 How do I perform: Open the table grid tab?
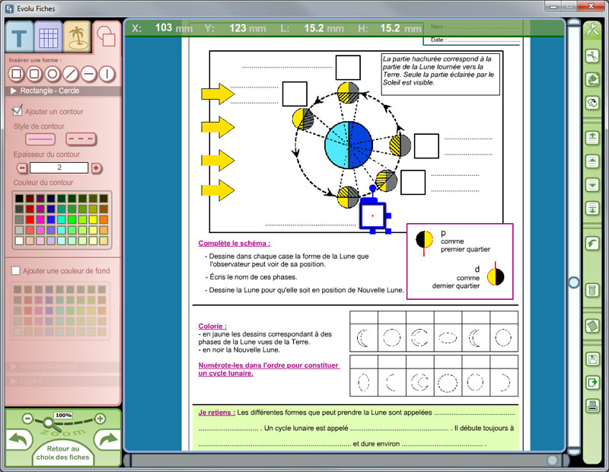[49, 37]
